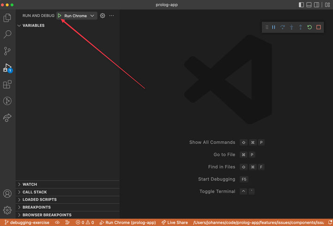Image resolution: width=333 pixels, height=226 pixels.
Task: Click the Show All Commands hint
Action: coord(212,142)
